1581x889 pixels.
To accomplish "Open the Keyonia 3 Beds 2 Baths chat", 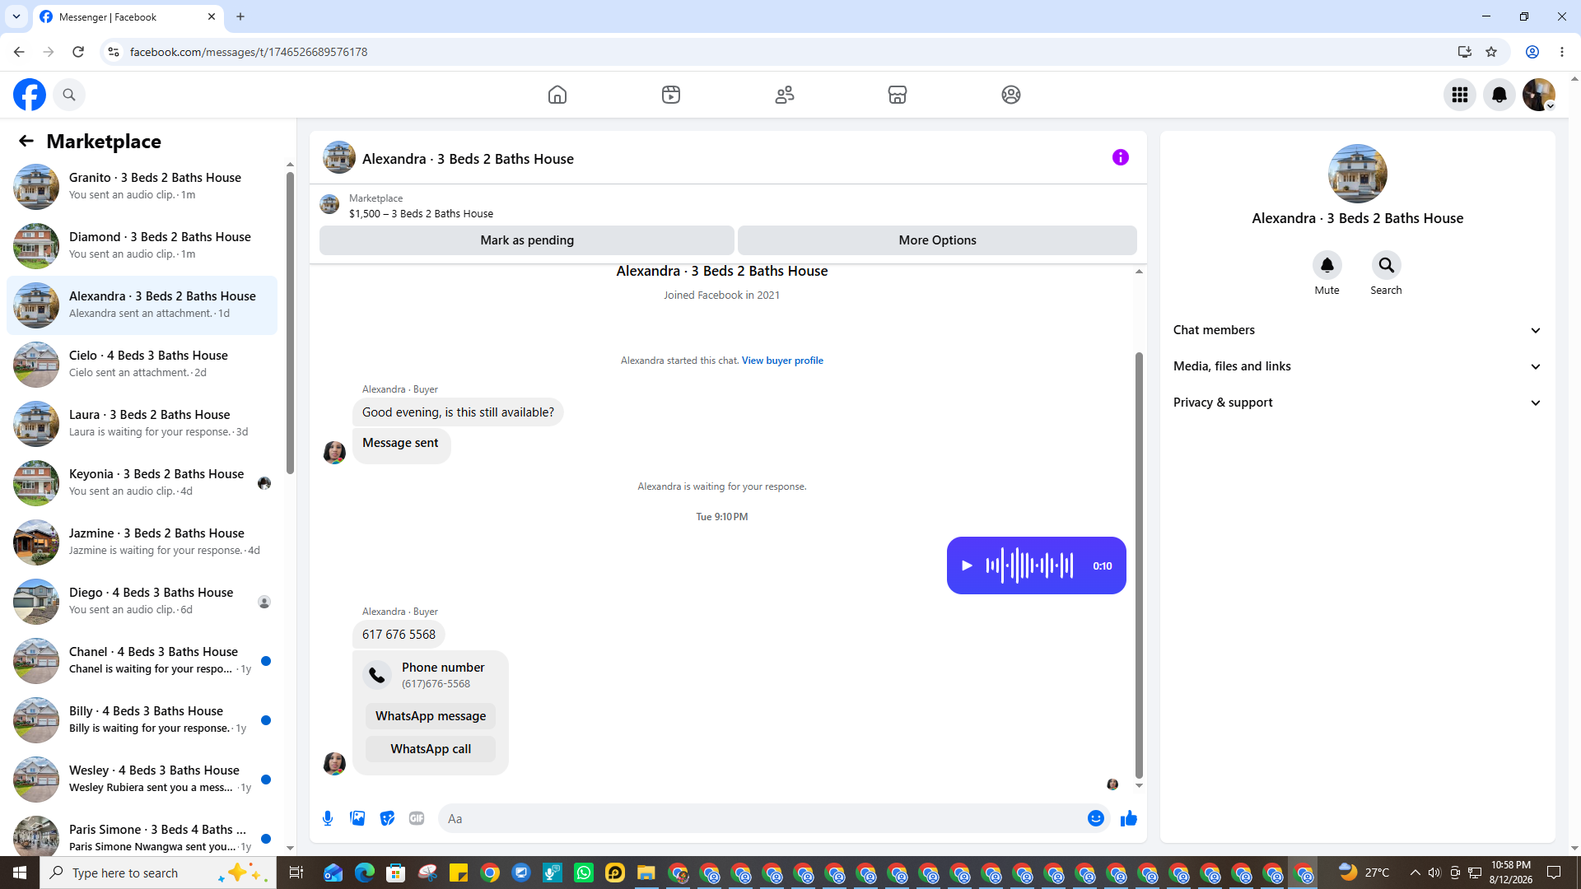I will (142, 483).
